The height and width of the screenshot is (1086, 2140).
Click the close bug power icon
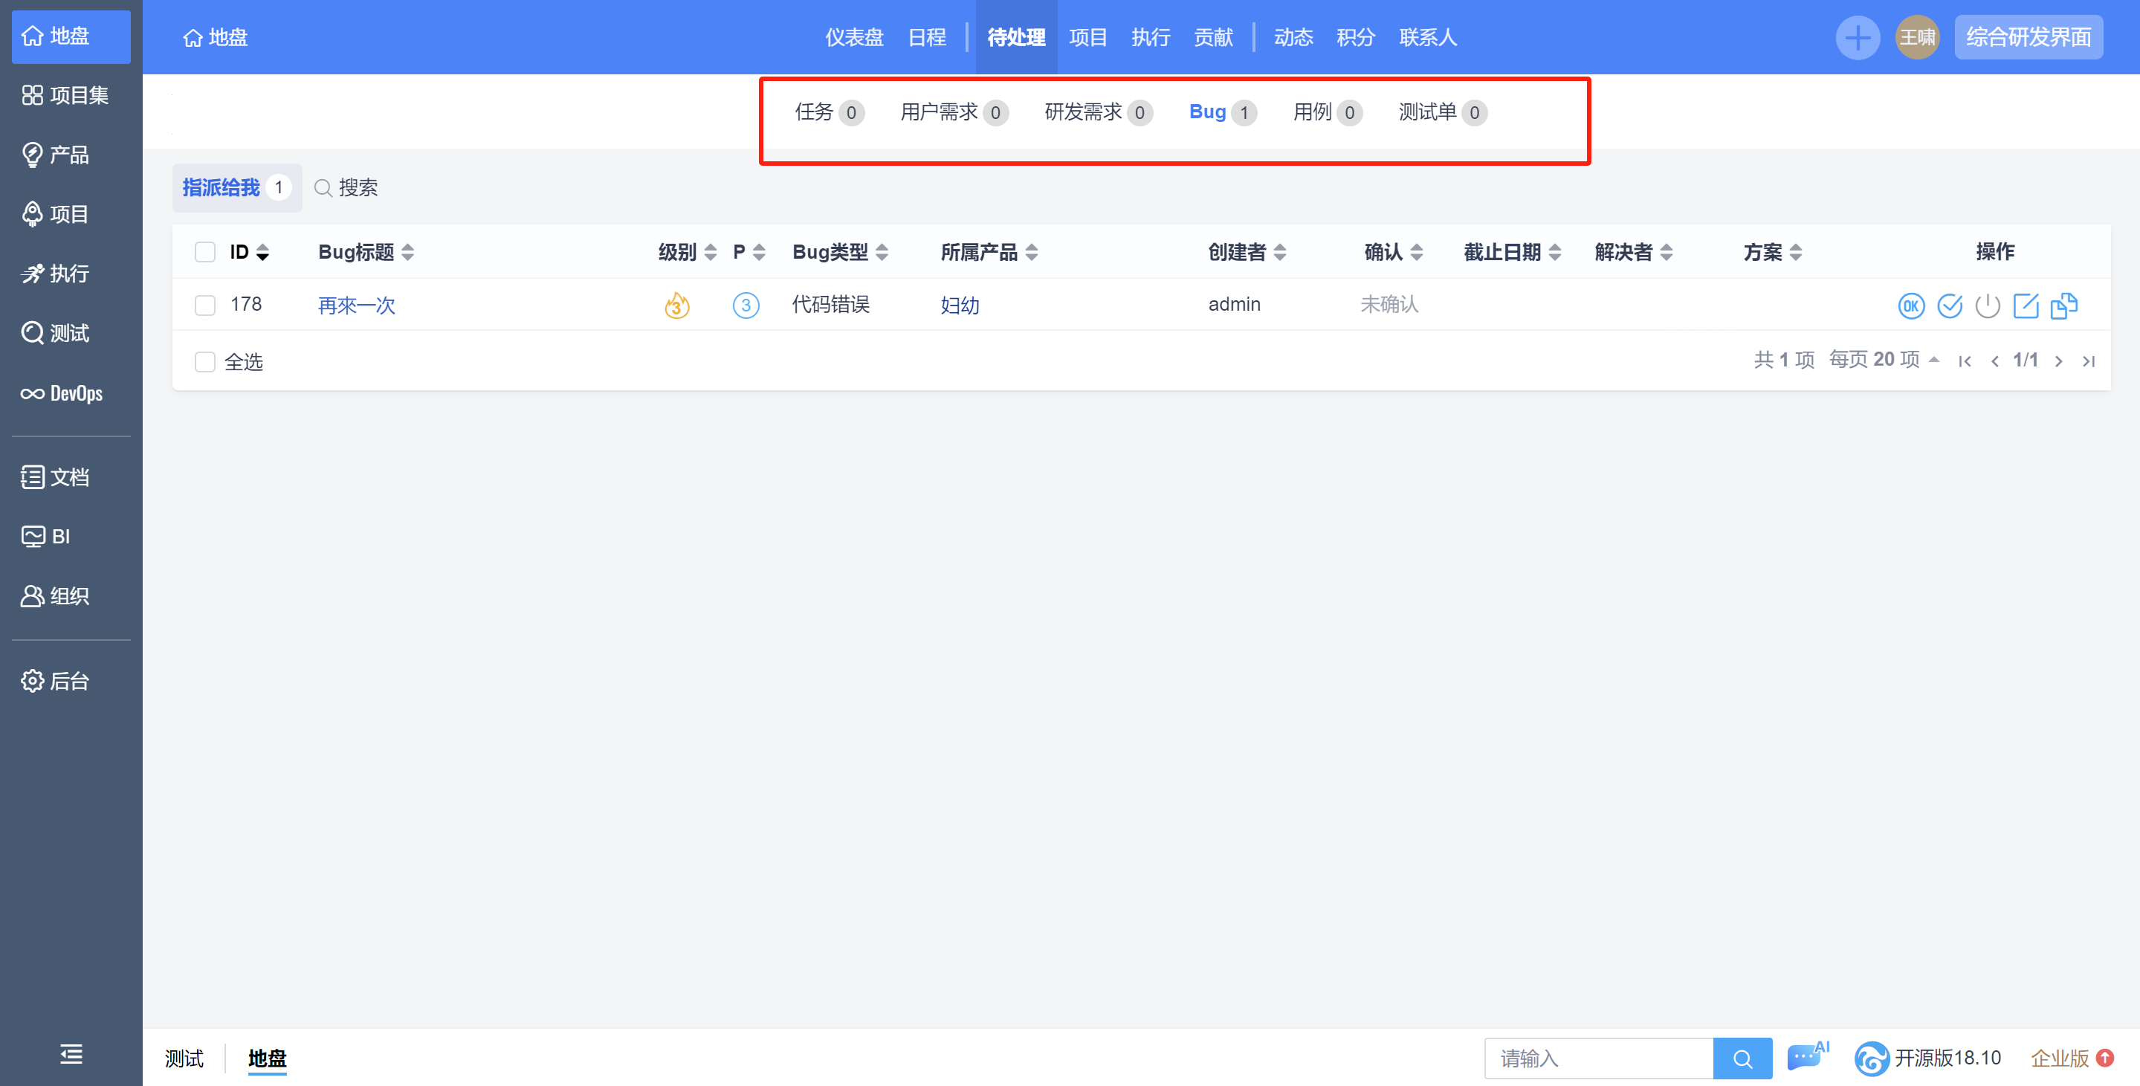click(1987, 306)
